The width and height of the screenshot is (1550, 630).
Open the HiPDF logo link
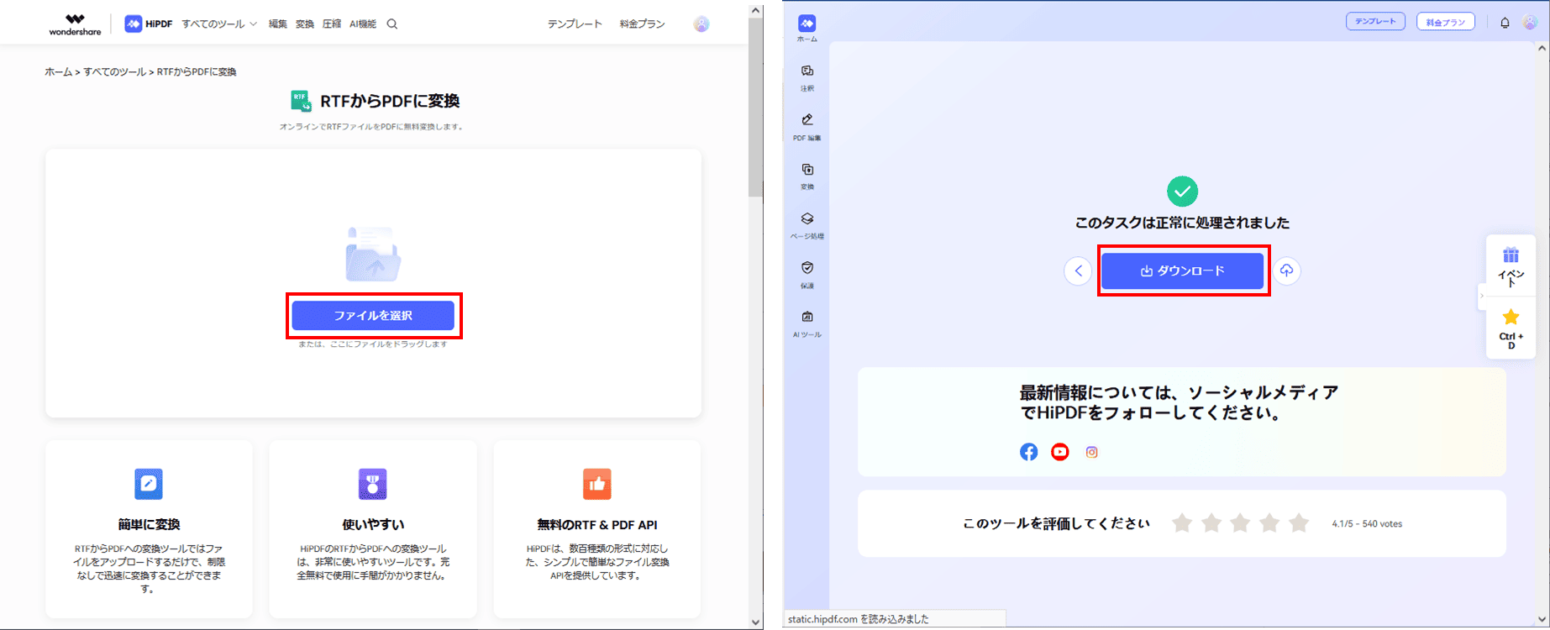[149, 24]
